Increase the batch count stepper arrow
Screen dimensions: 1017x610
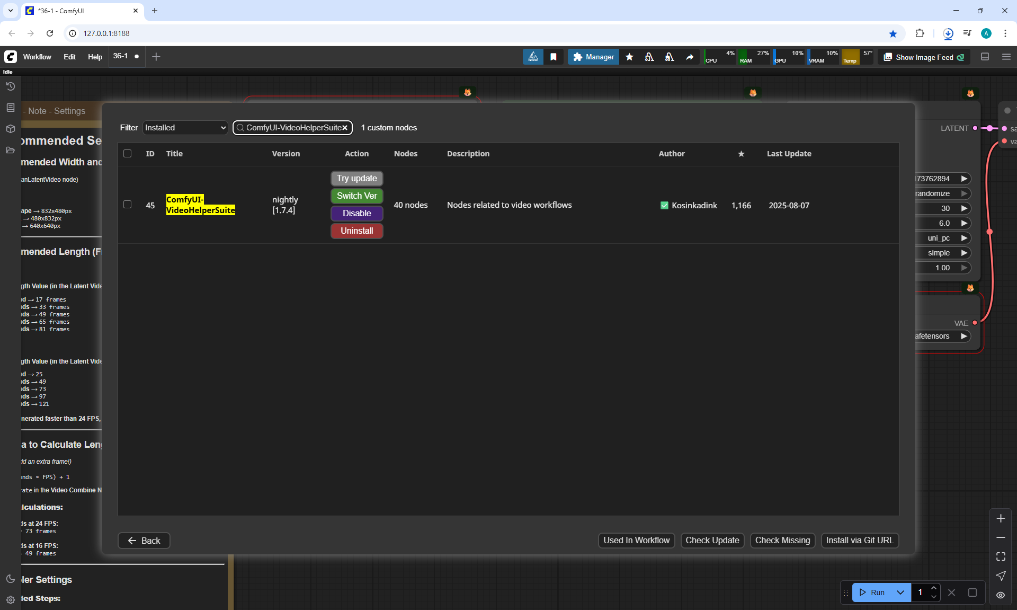934,588
